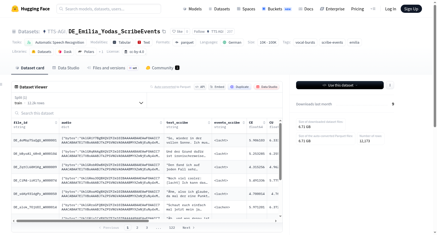437x235 pixels.
Task: Sort the CE column
Action: click(x=264, y=123)
